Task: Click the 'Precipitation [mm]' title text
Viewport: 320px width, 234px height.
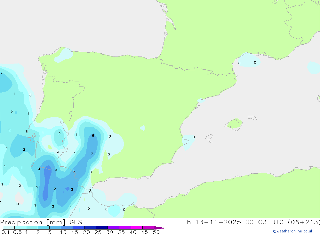Action: [33, 222]
